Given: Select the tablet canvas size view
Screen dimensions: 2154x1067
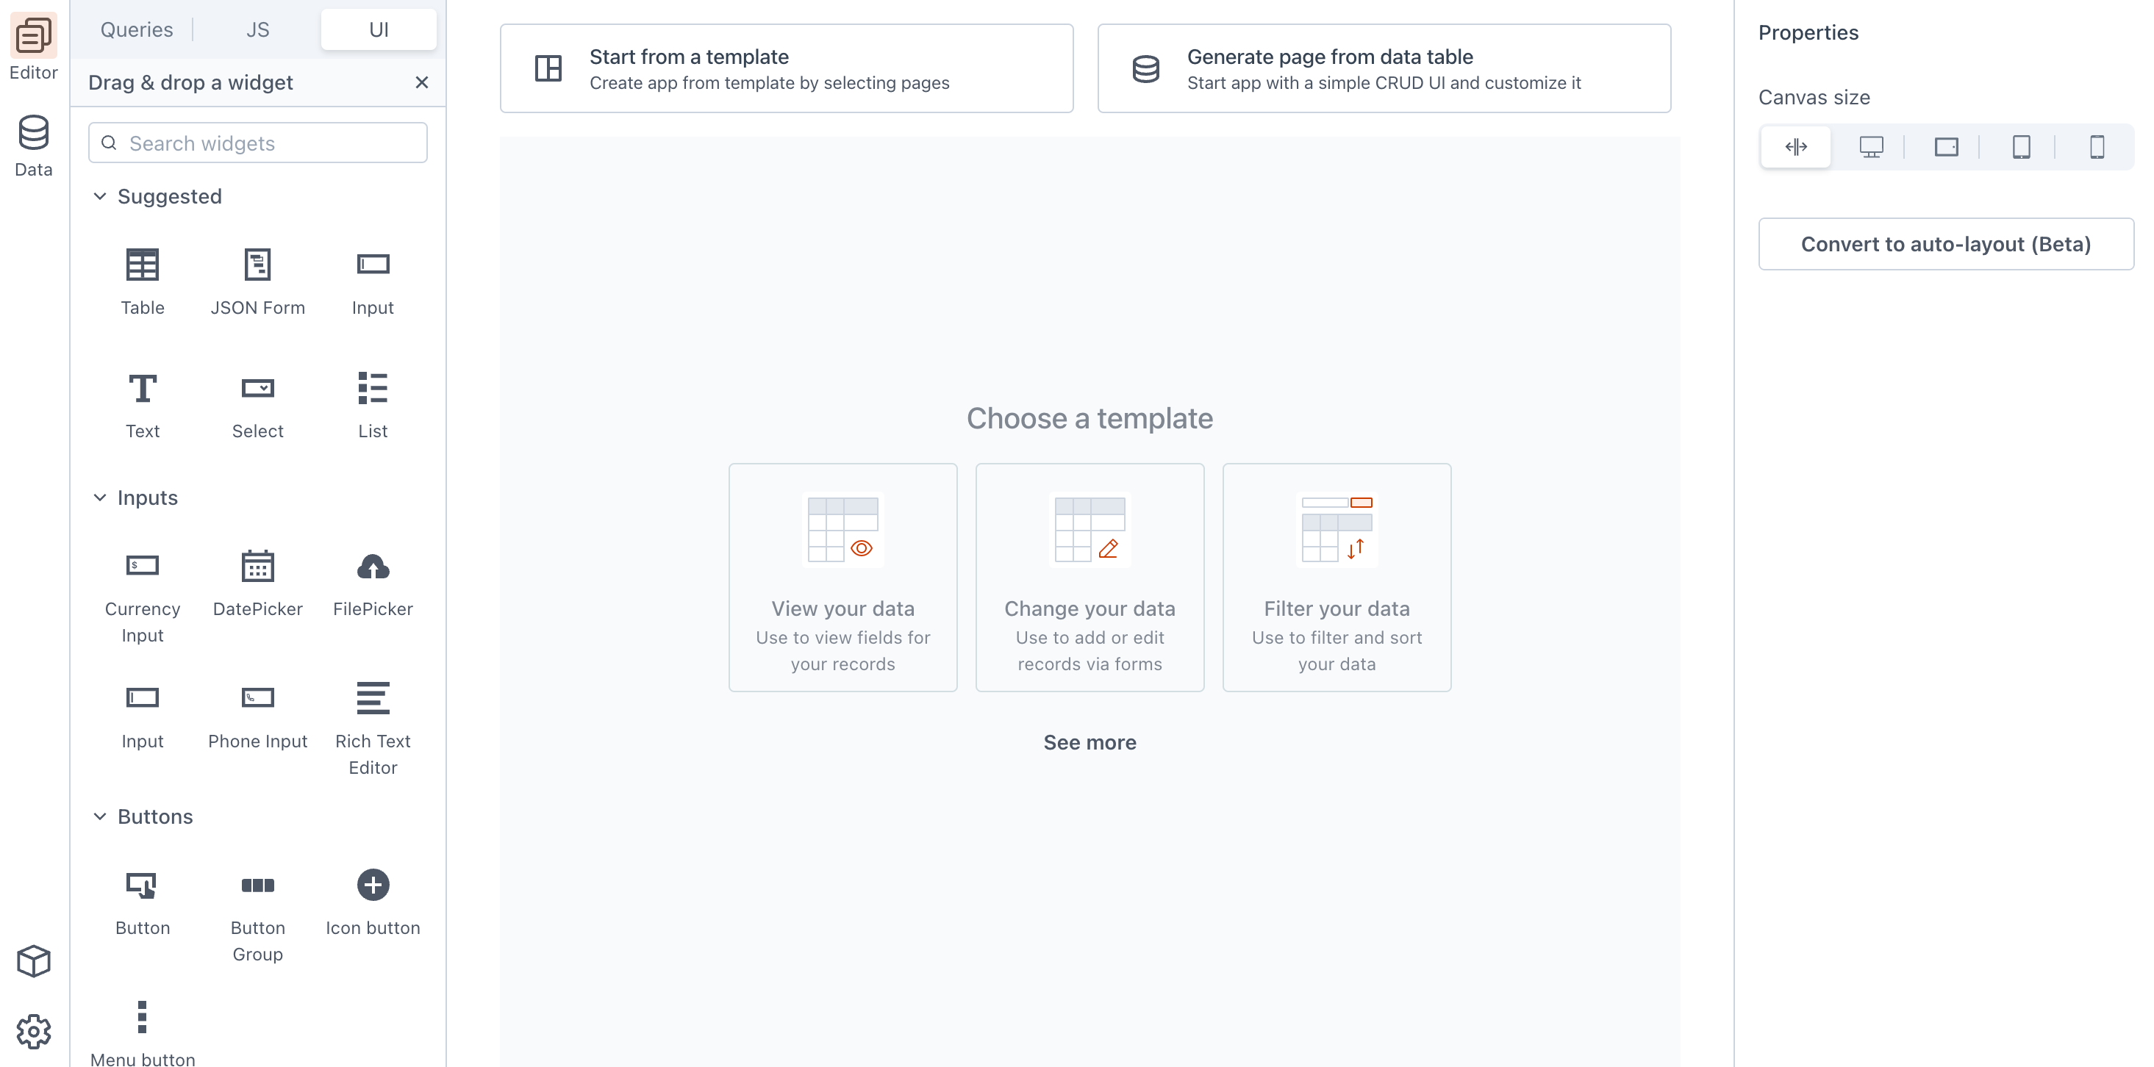Looking at the screenshot, I should pyautogui.click(x=2021, y=145).
